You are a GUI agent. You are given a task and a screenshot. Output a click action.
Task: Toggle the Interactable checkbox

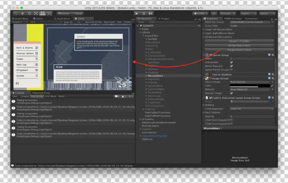(231, 62)
